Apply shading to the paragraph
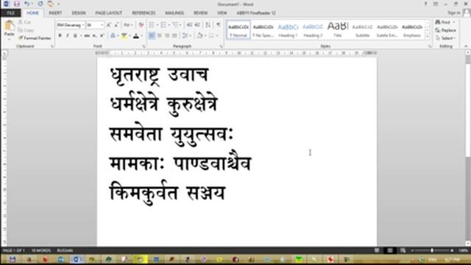471x265 pixels. coord(200,36)
